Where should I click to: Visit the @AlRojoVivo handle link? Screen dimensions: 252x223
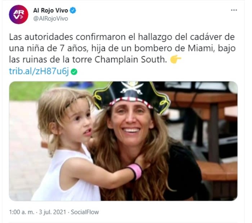[x=51, y=19]
